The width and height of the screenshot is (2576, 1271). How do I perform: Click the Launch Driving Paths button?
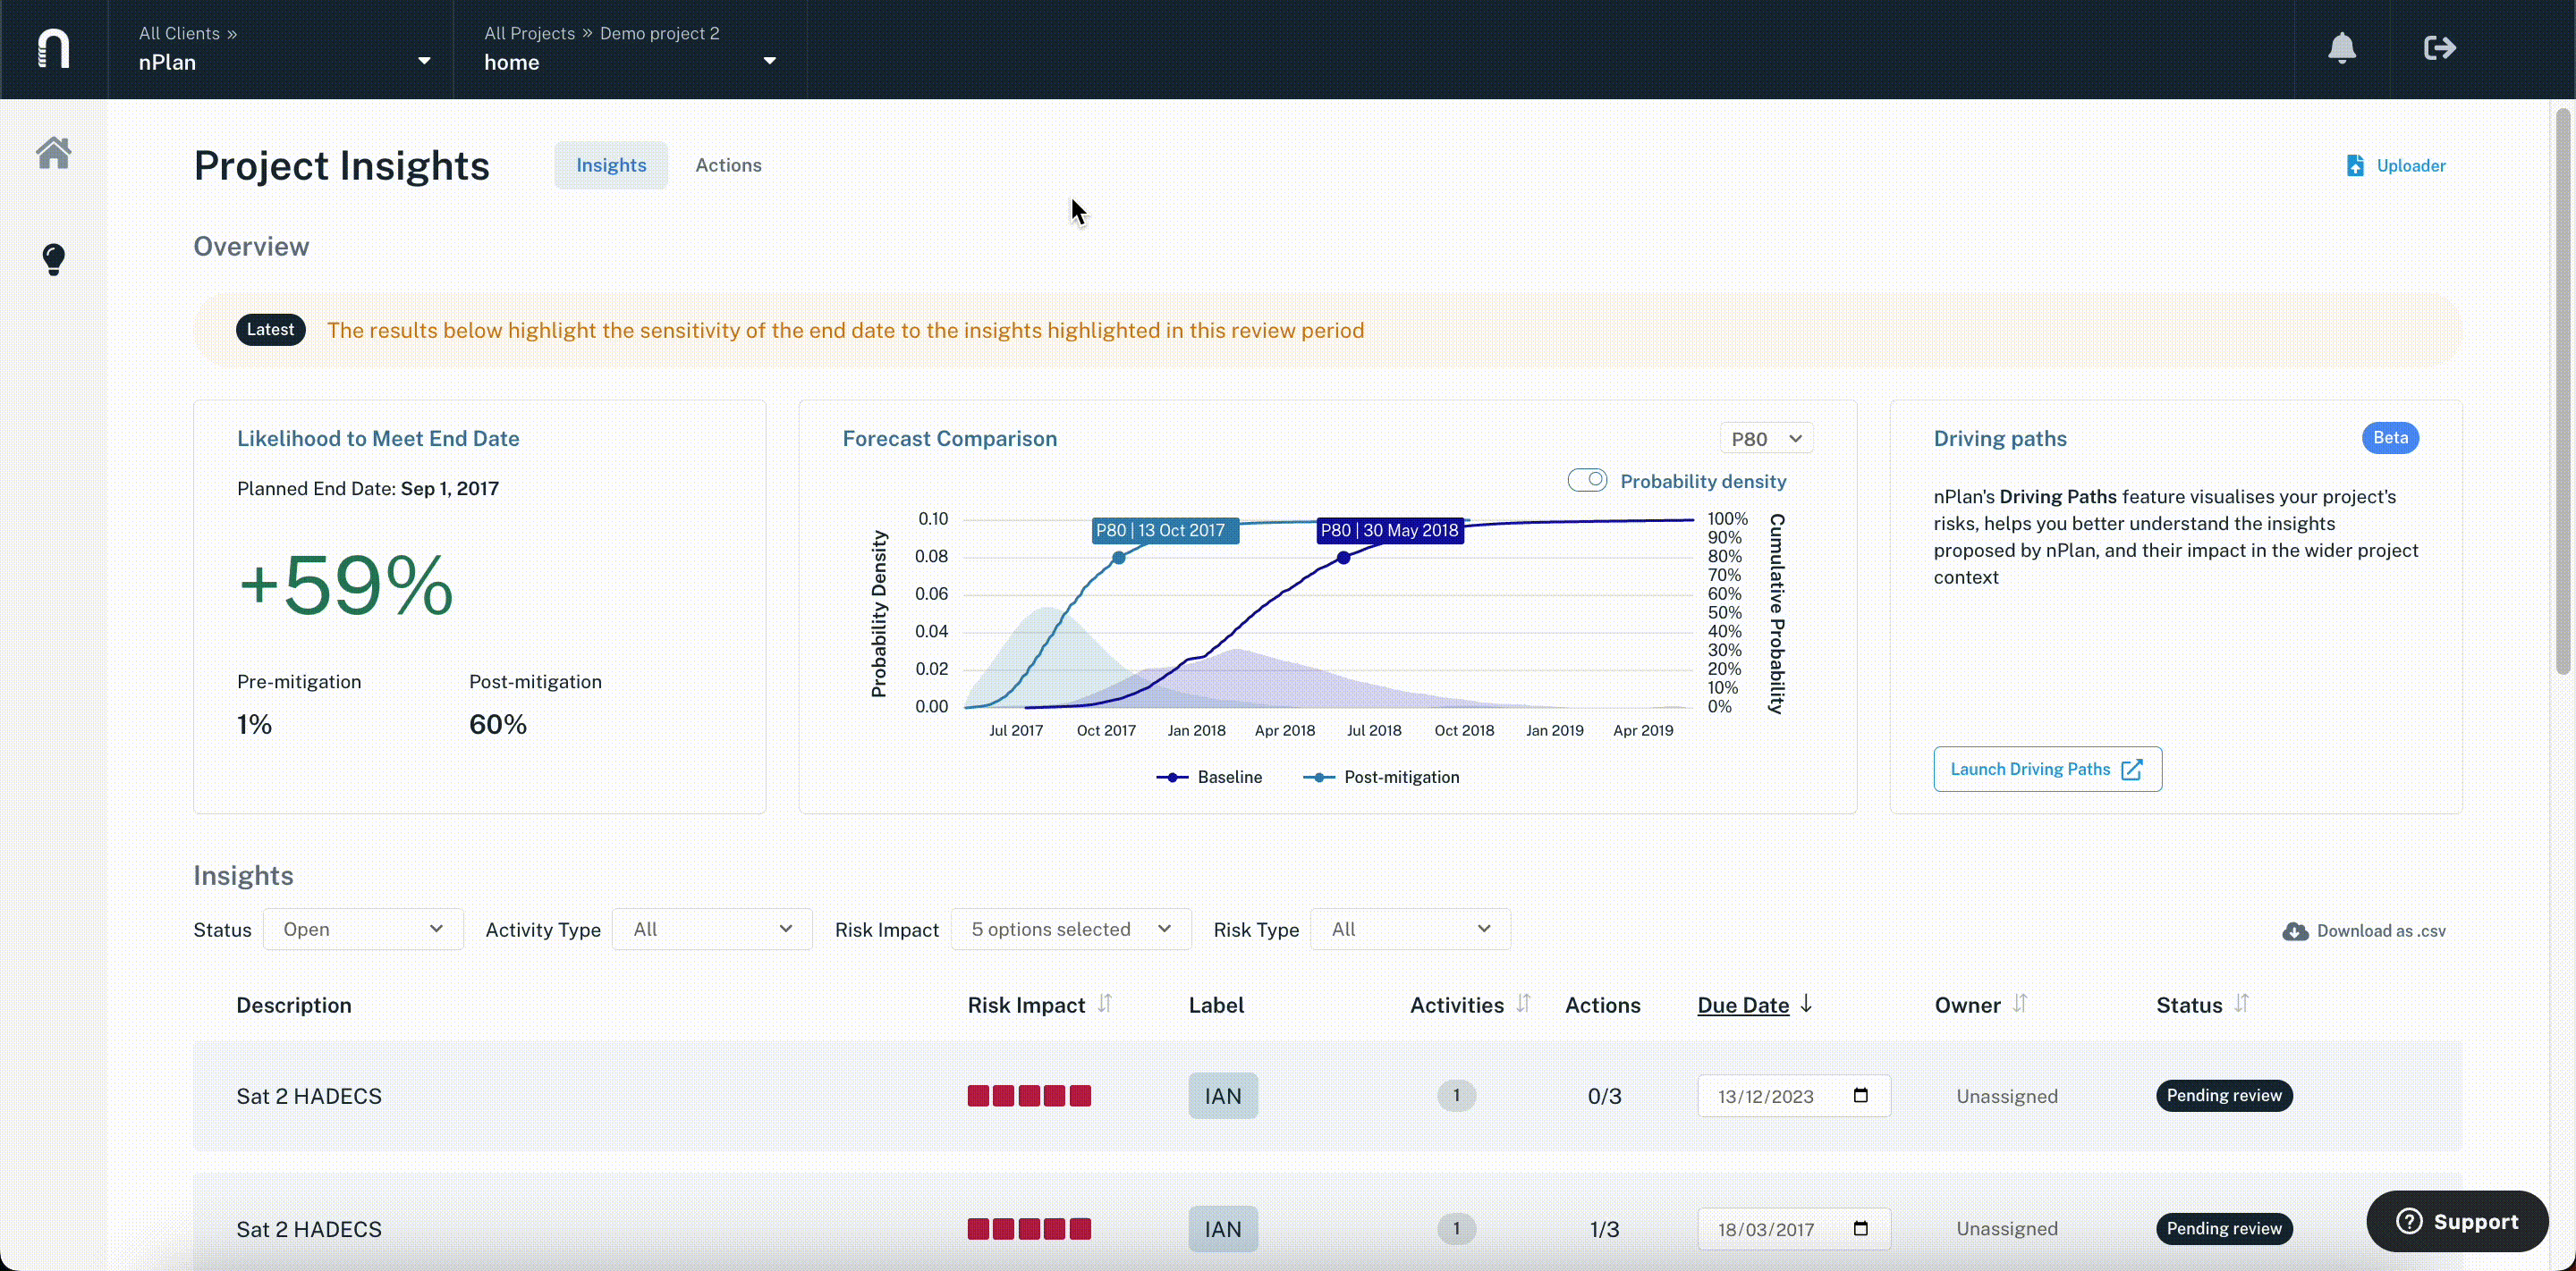pos(2047,770)
